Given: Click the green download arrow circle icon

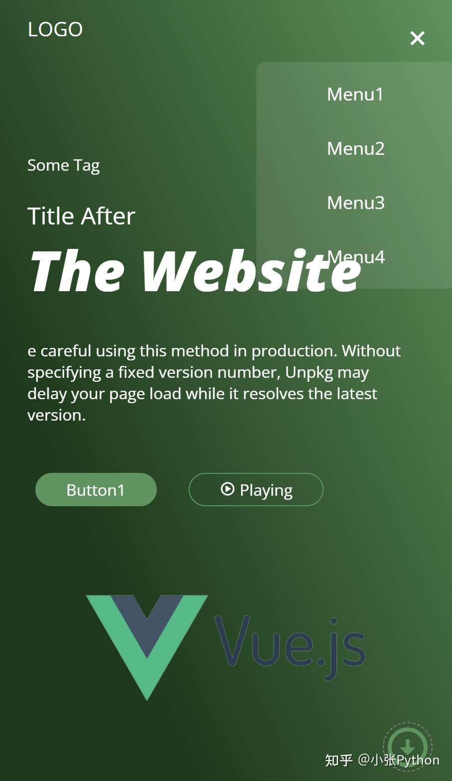Looking at the screenshot, I should point(408,747).
